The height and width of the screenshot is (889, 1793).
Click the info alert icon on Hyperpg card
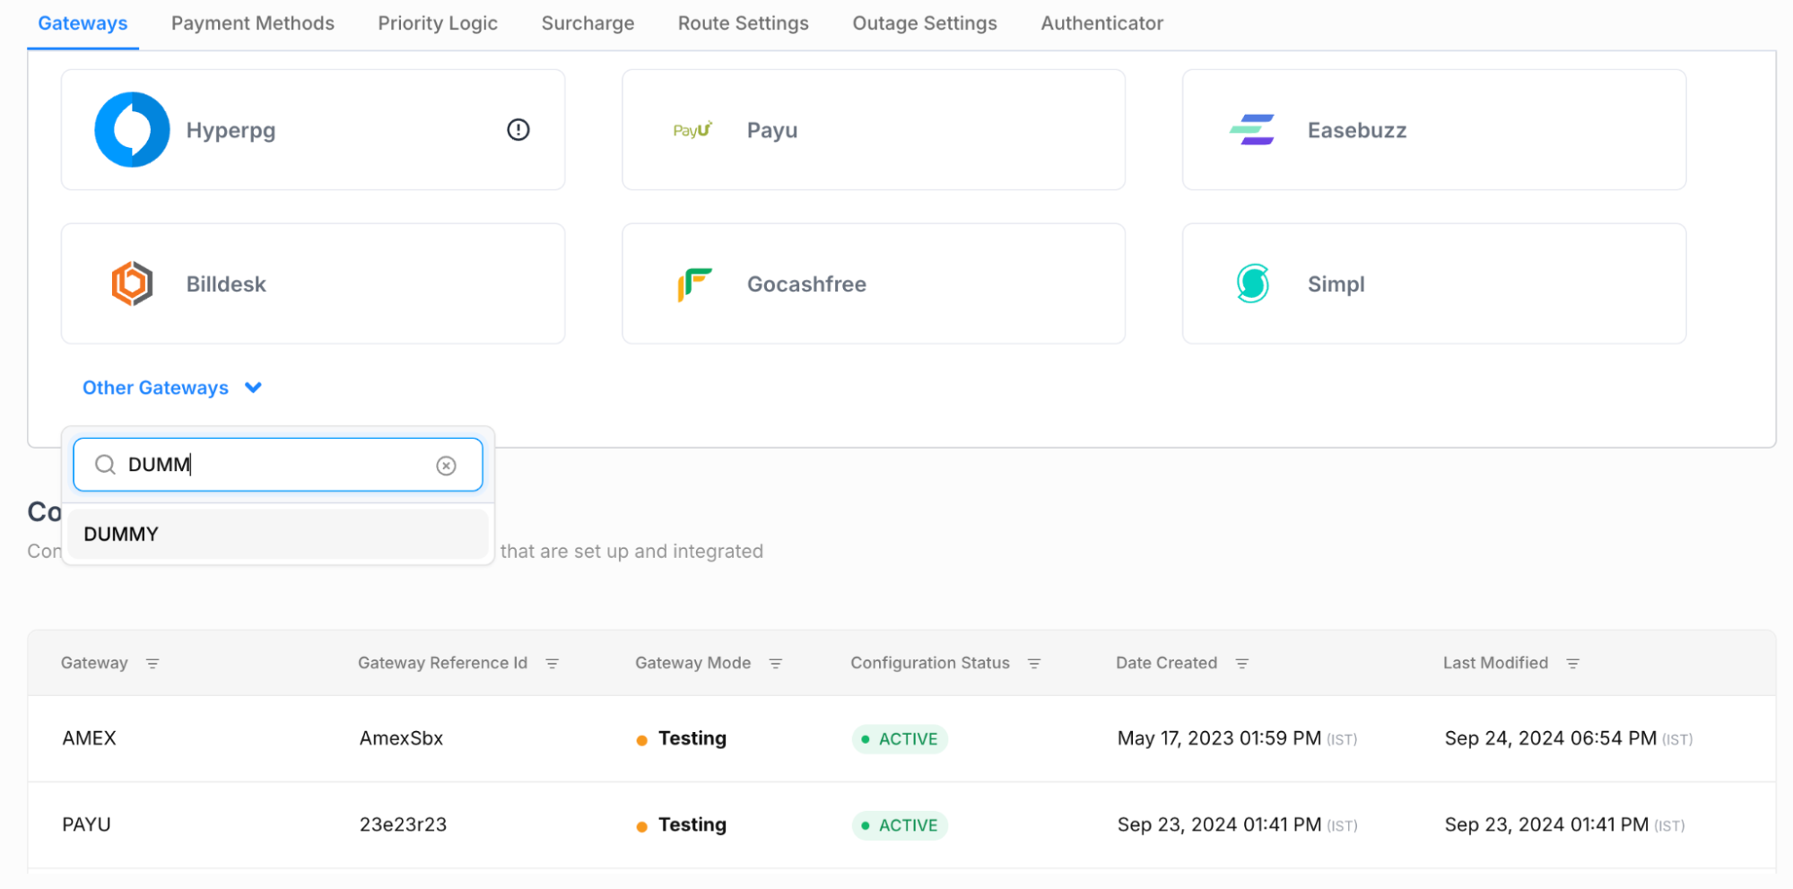(518, 130)
